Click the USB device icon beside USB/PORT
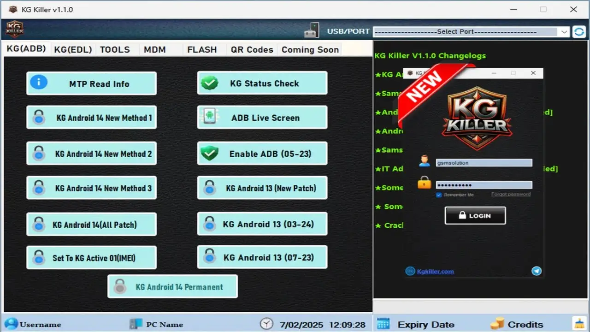Image resolution: width=590 pixels, height=332 pixels. 312,31
